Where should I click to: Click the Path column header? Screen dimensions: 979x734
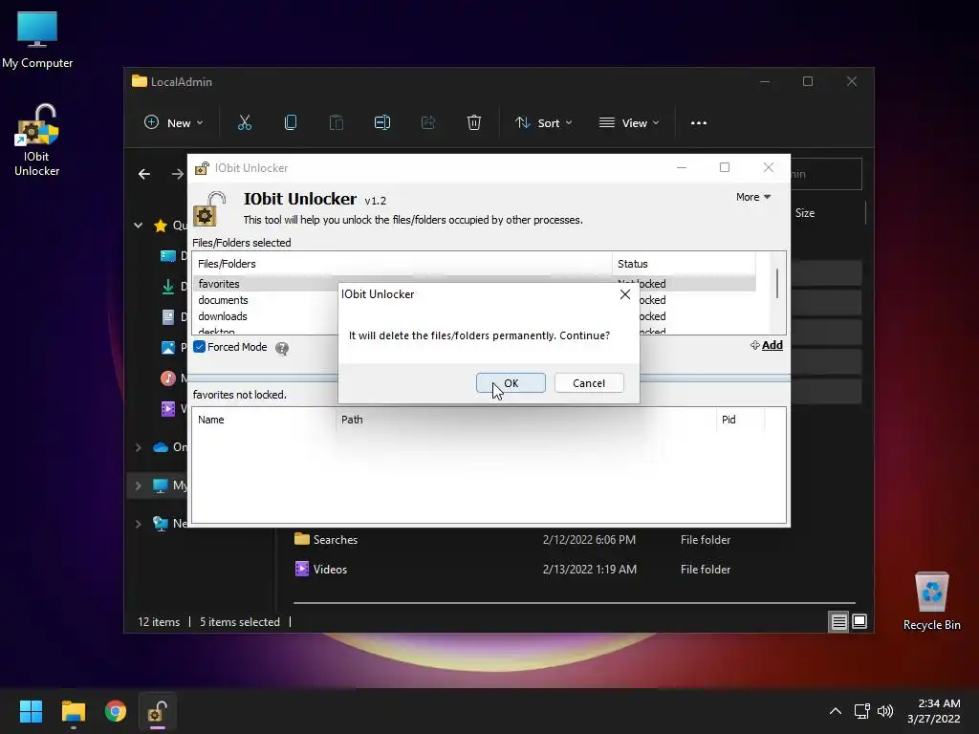(x=526, y=420)
